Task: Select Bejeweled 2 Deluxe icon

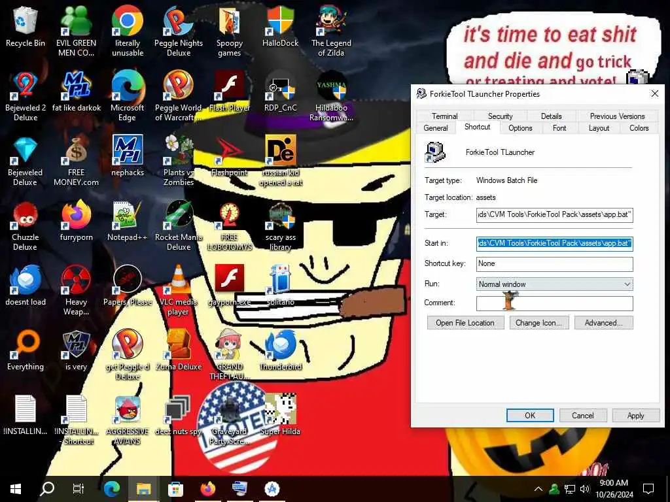Action: (x=26, y=96)
